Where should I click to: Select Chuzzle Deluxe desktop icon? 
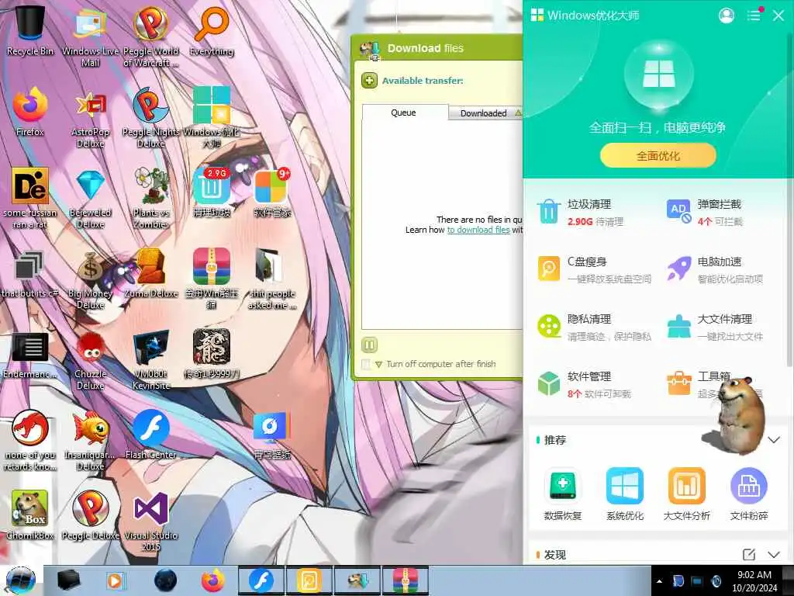point(90,360)
